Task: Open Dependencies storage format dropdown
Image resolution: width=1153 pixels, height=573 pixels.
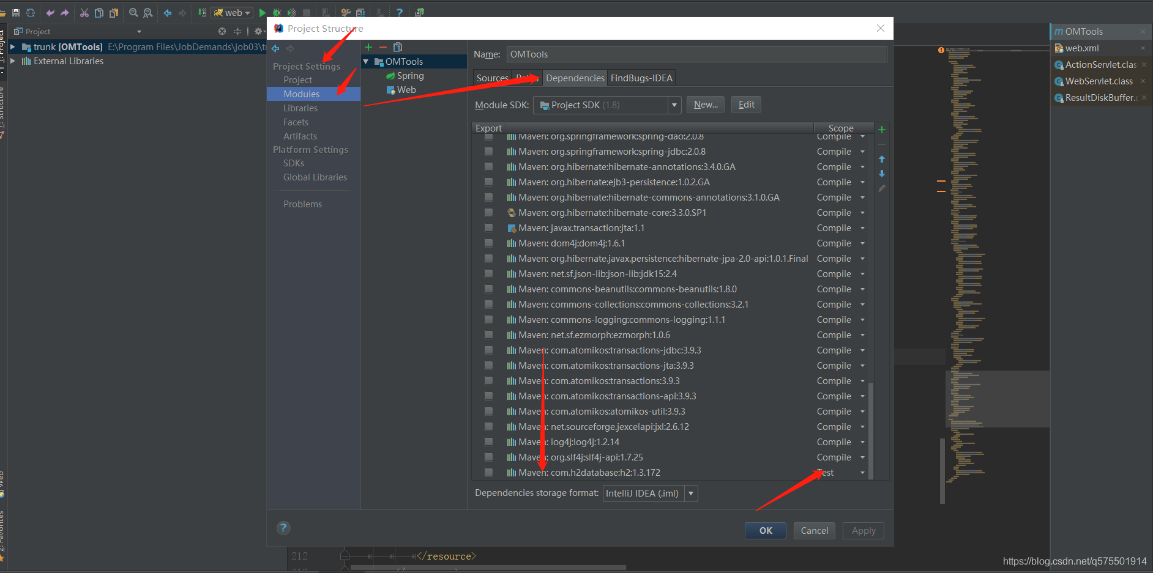Action: [691, 494]
